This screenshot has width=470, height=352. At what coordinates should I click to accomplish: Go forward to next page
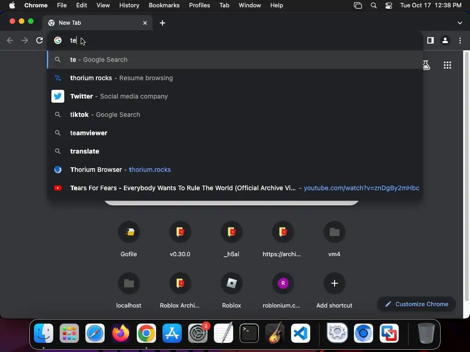[x=25, y=40]
